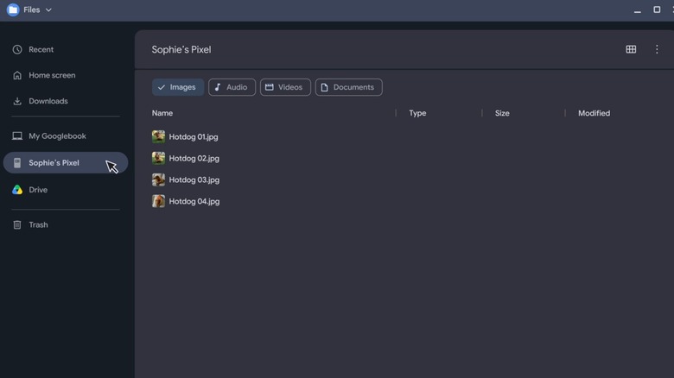
Task: Select the Hotdog 03.jpg thumbnail
Action: pos(158,180)
